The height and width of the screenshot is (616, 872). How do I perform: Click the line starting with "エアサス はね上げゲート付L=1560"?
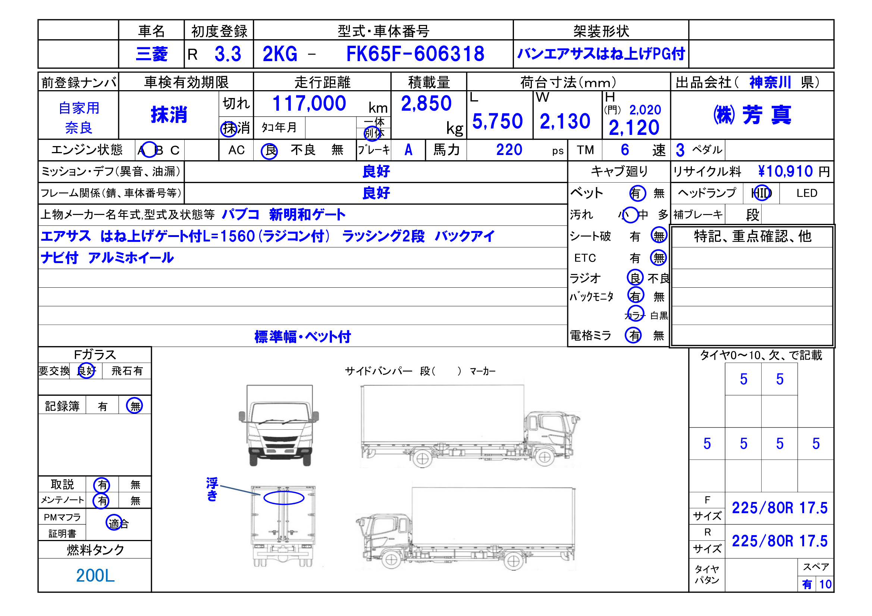click(268, 237)
